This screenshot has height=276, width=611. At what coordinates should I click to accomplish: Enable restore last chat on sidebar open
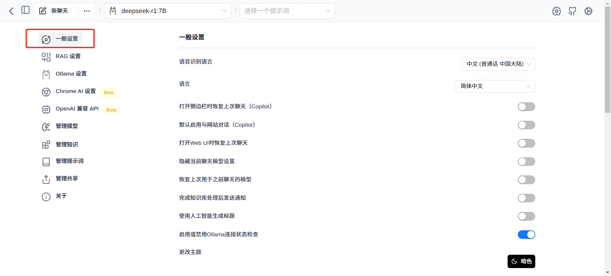click(x=526, y=107)
